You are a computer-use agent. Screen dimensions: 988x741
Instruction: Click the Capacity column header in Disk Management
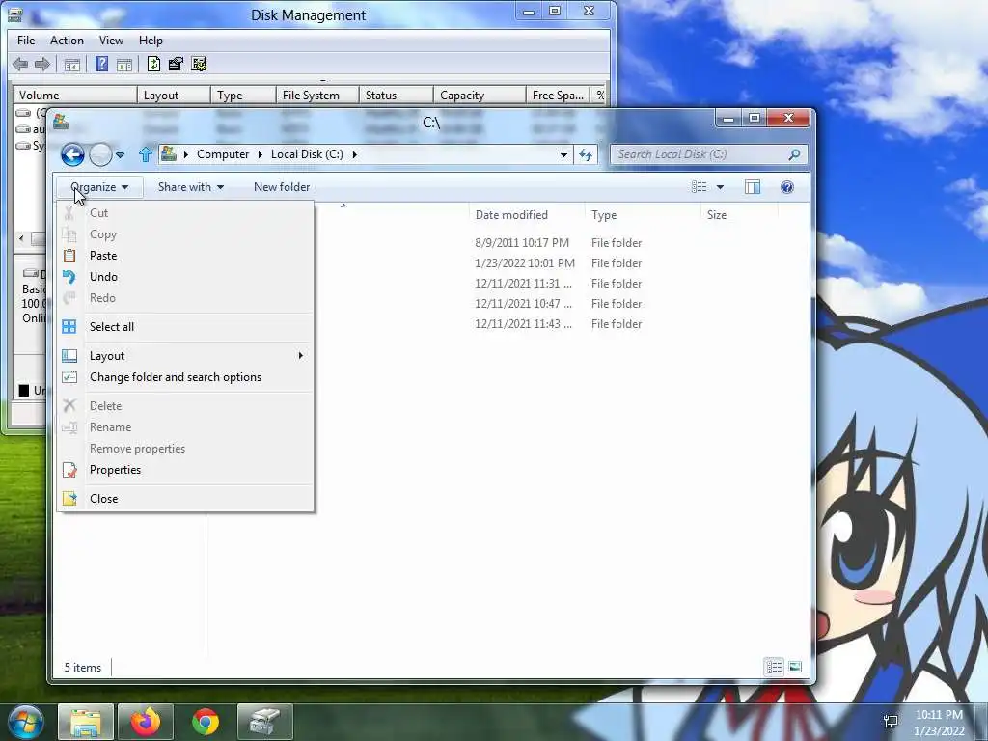click(x=480, y=96)
